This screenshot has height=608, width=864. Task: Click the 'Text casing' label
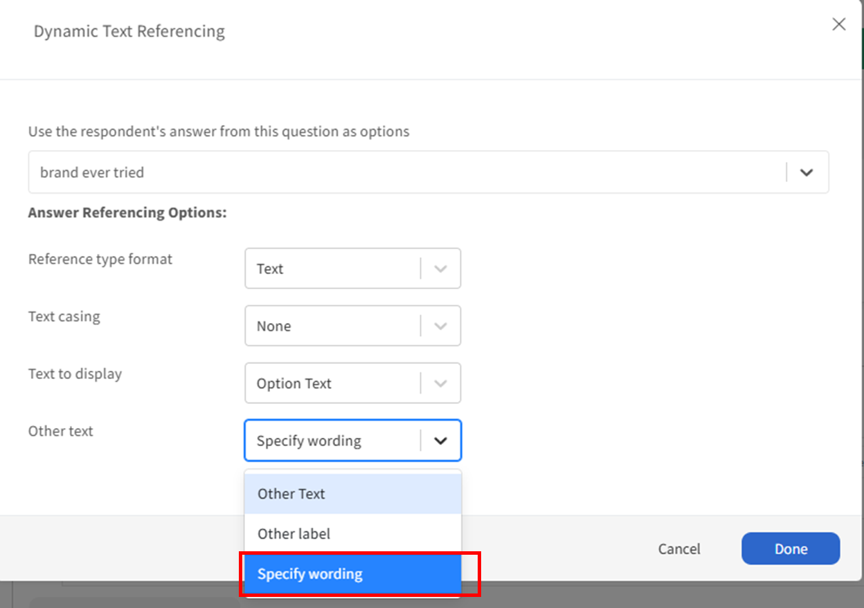point(64,317)
